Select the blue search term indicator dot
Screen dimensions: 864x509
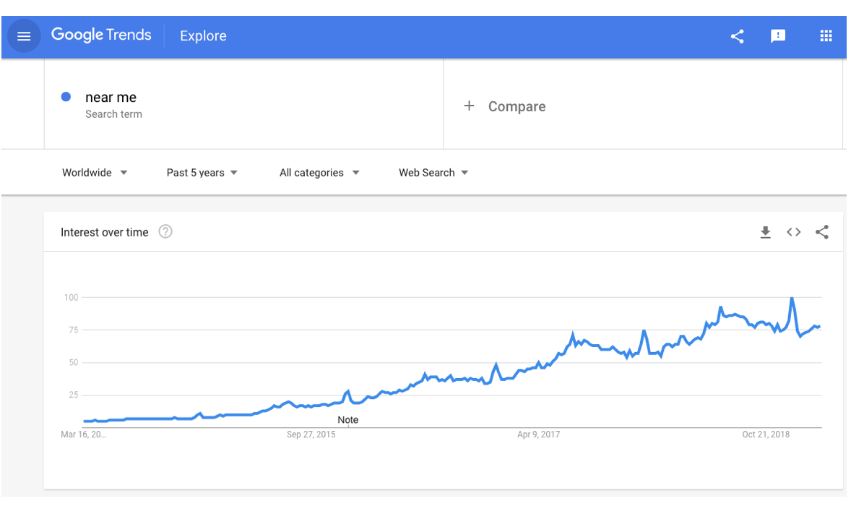pyautogui.click(x=65, y=96)
